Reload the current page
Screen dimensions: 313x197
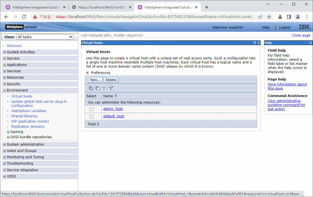pyautogui.click(x=24, y=17)
